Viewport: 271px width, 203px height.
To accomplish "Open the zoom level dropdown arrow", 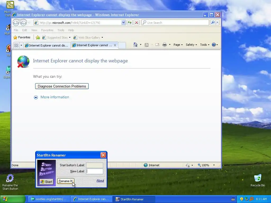I will [214, 165].
